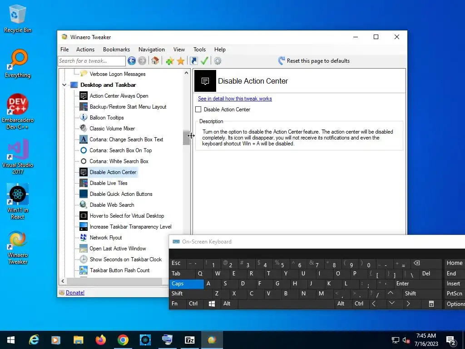Select Cortana: White Search Box
This screenshot has height=349, width=465.
pos(119,161)
